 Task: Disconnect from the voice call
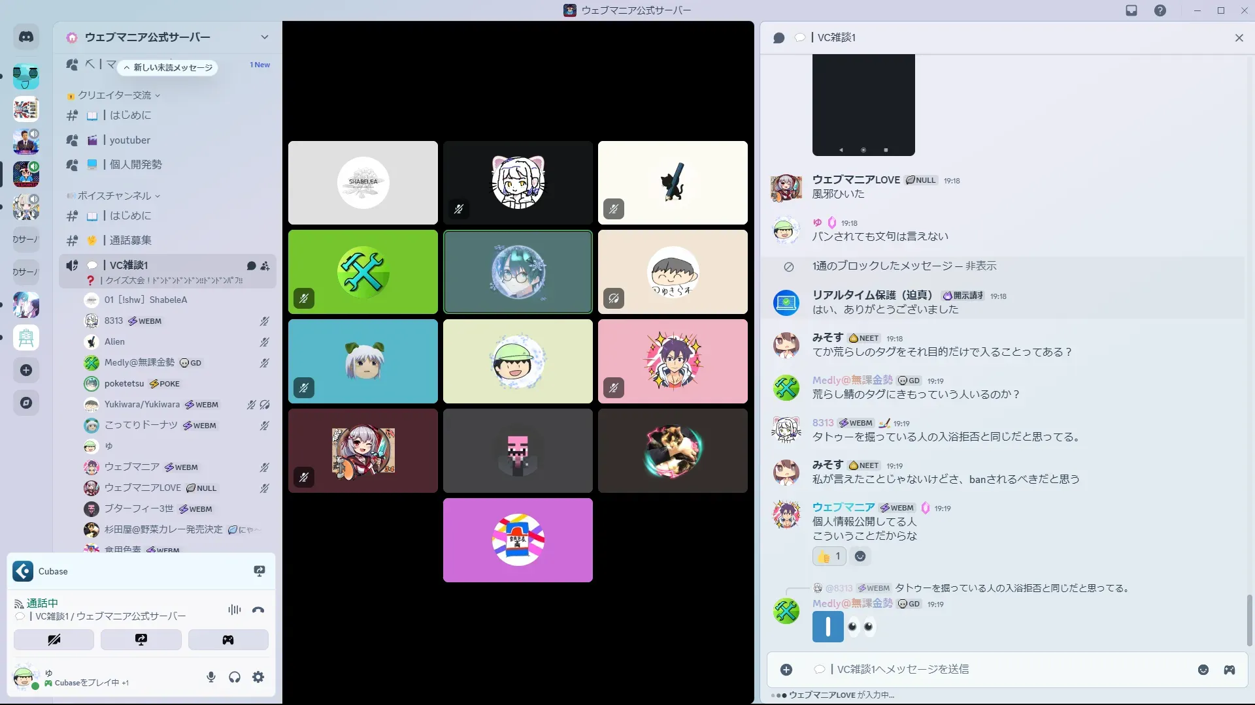click(258, 610)
